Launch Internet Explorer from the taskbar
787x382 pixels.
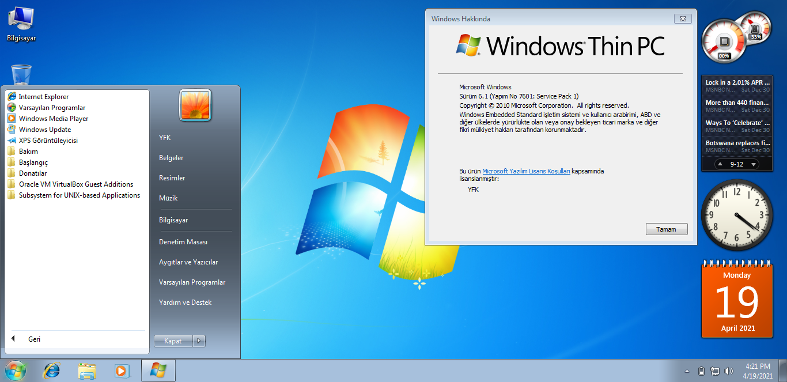coord(52,370)
